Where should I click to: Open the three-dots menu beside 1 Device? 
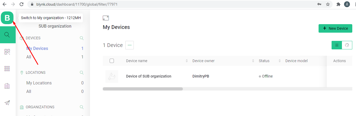(x=130, y=45)
